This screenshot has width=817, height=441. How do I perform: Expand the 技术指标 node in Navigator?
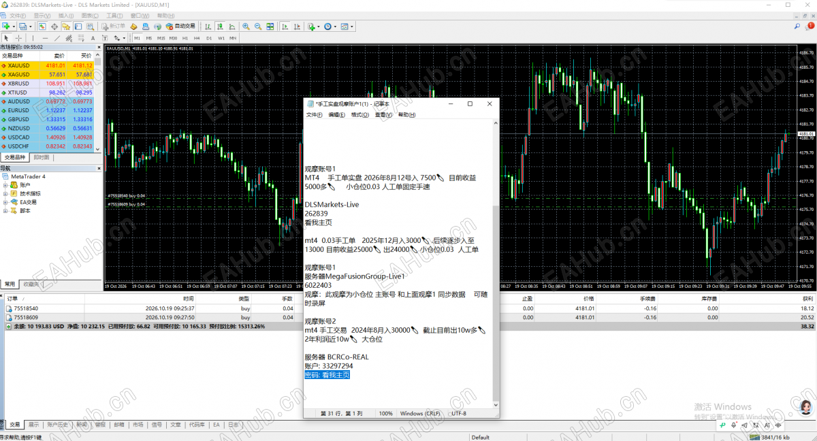click(x=6, y=193)
